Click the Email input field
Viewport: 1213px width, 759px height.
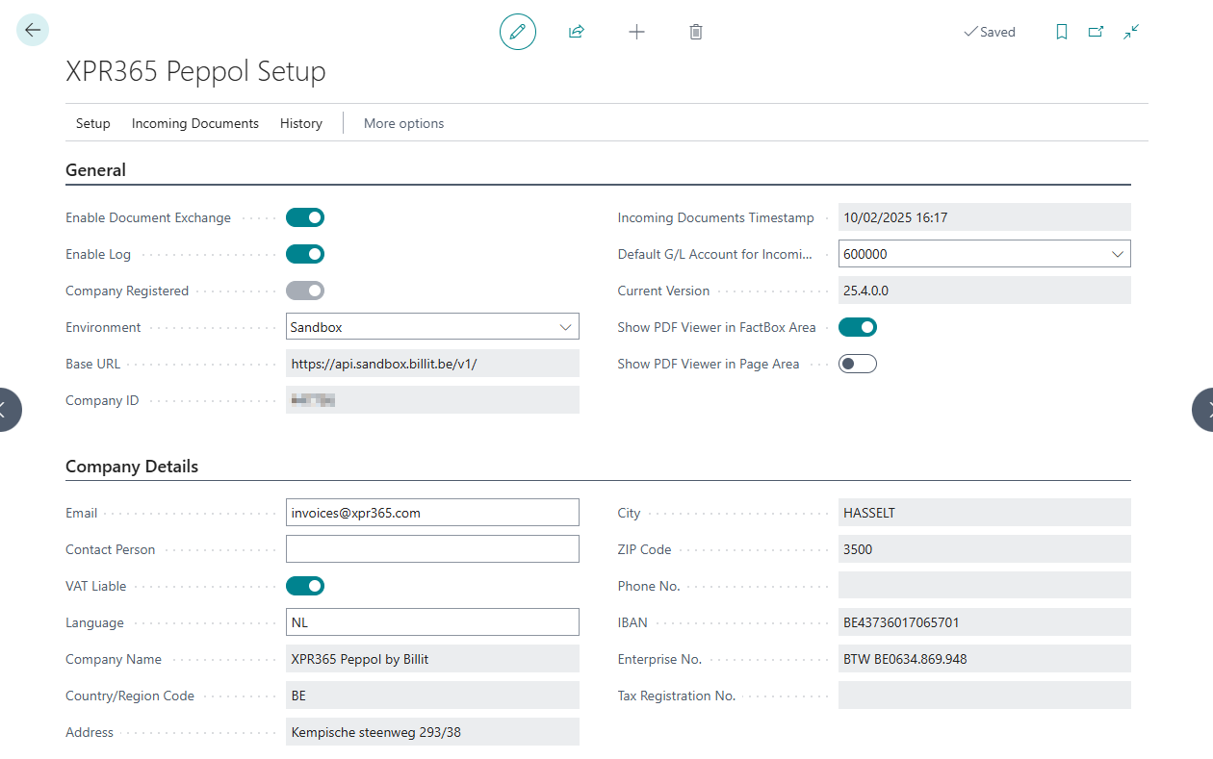click(432, 513)
